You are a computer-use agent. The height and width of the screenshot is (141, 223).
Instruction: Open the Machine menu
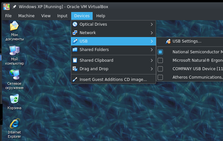click(26, 16)
